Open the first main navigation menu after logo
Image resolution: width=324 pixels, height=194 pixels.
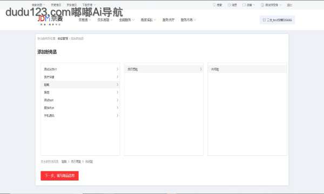tap(85, 20)
